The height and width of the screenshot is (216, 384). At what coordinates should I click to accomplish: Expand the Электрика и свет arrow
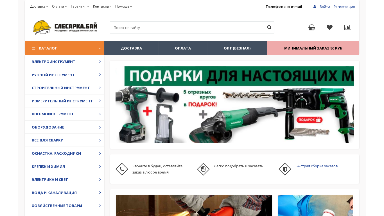pos(100,179)
